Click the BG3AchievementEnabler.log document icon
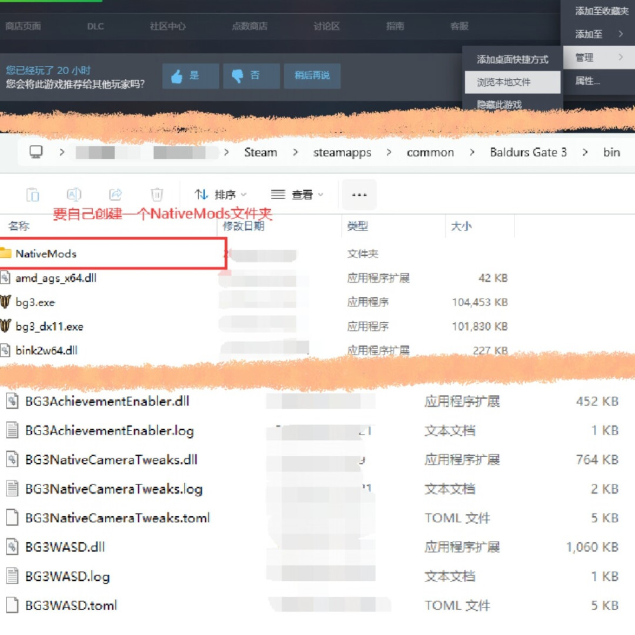The height and width of the screenshot is (635, 635). [x=12, y=430]
